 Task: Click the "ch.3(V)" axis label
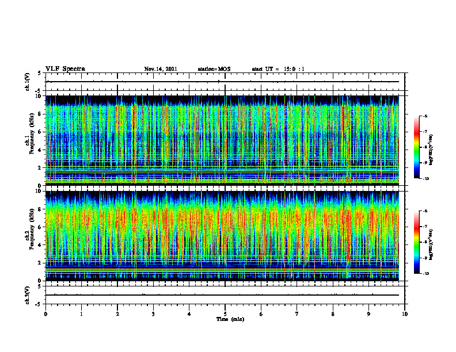[28, 295]
